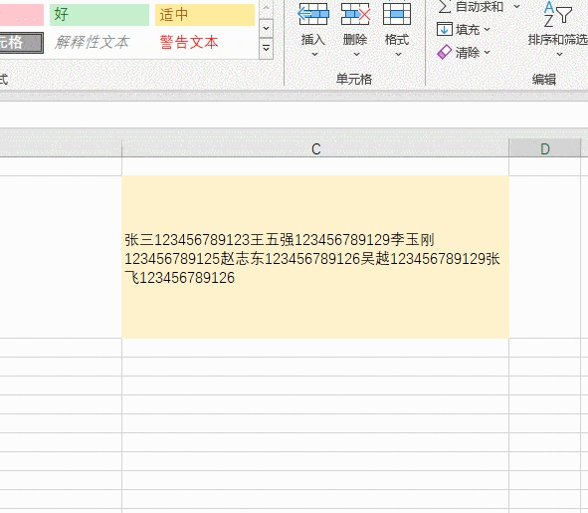The image size is (588, 513).
Task: Select column D header
Action: coord(545,148)
